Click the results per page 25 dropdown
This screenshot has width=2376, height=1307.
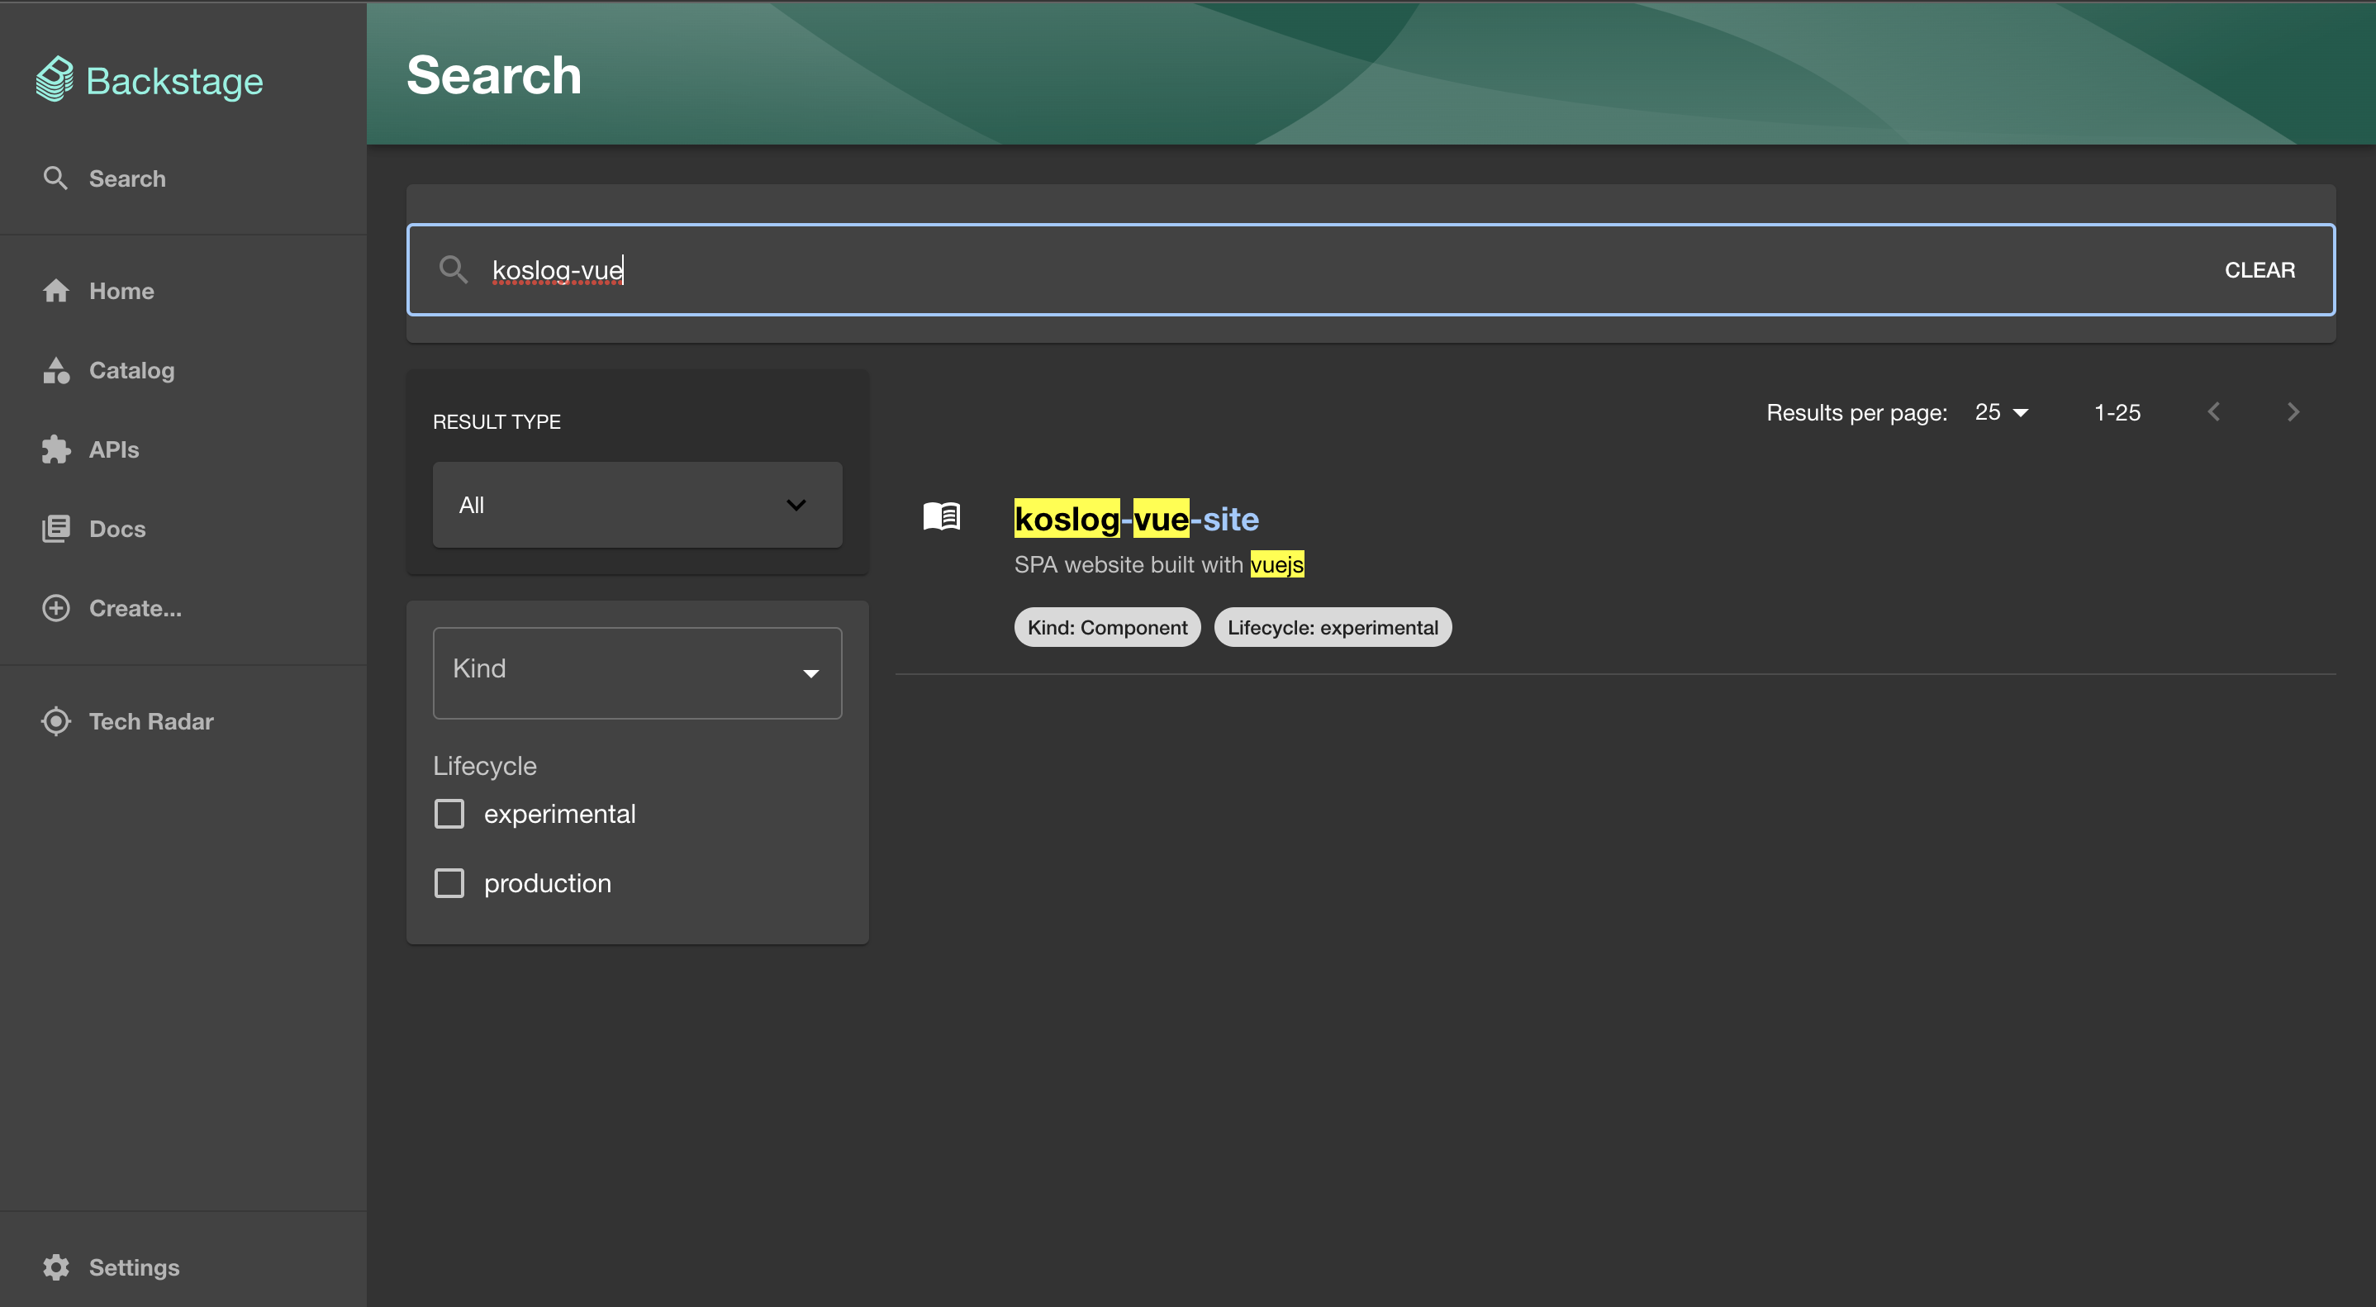2001,412
